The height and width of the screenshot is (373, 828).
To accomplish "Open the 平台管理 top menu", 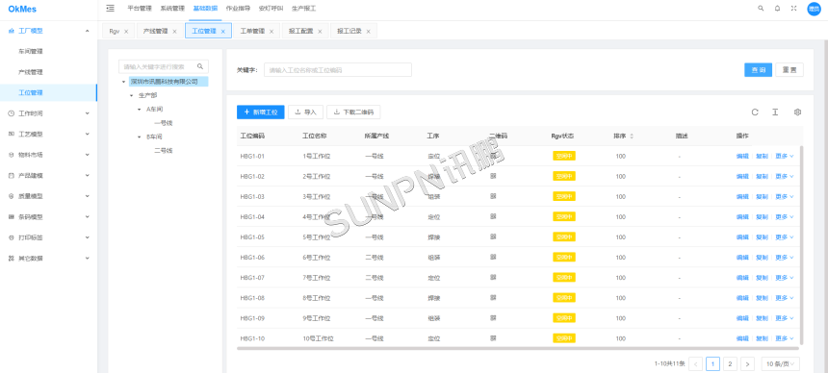I will click(140, 9).
